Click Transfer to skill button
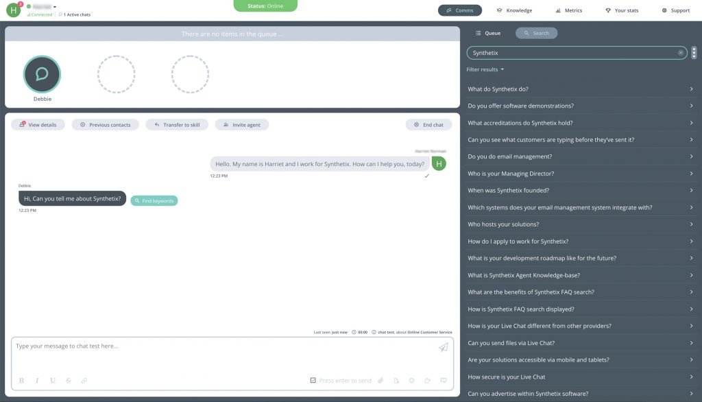 click(177, 125)
